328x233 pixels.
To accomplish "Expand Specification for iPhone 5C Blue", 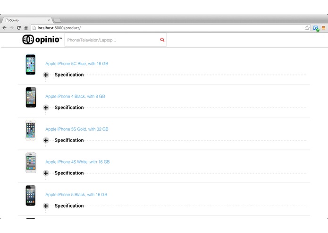I will click(x=46, y=75).
